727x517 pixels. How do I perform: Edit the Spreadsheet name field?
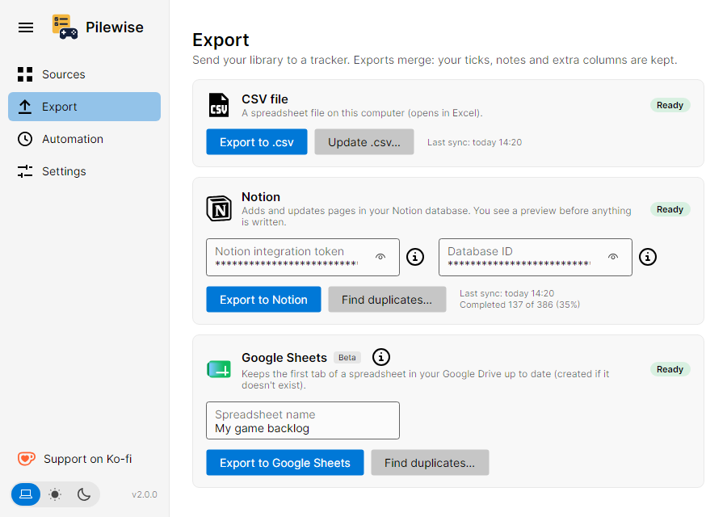(303, 421)
